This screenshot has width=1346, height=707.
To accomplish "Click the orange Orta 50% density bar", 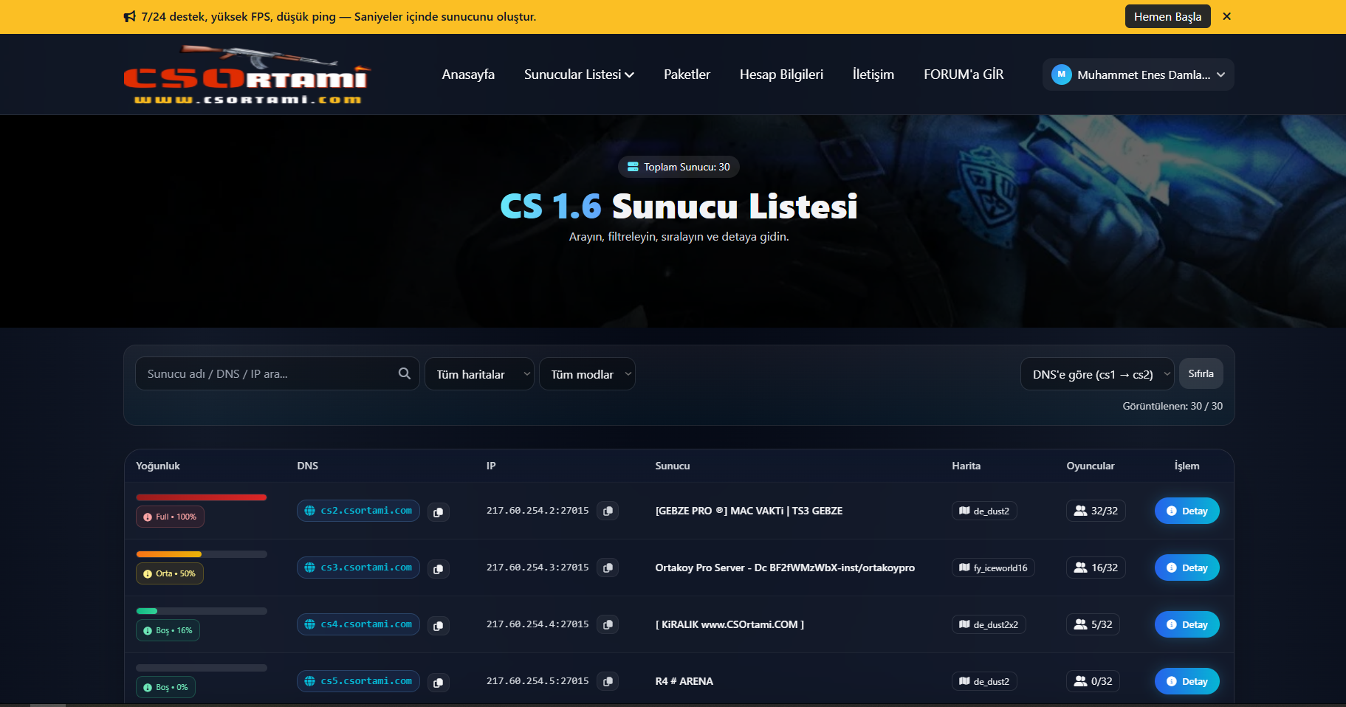I will click(x=202, y=554).
